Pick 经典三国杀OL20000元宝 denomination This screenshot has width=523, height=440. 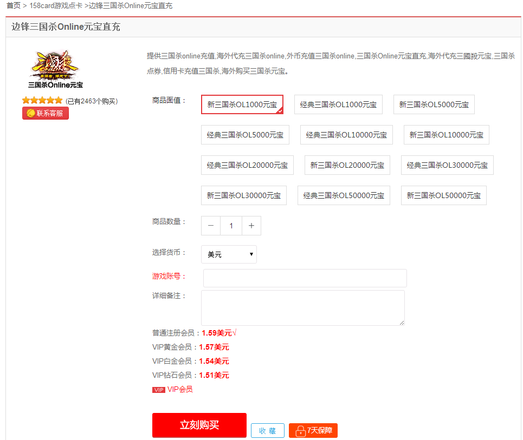tap(247, 165)
